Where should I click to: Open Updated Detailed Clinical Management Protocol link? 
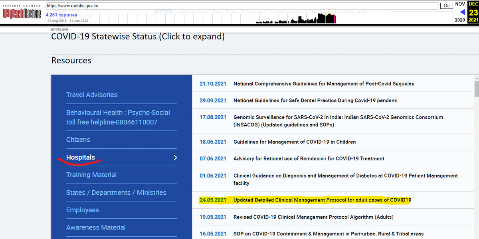click(x=322, y=200)
